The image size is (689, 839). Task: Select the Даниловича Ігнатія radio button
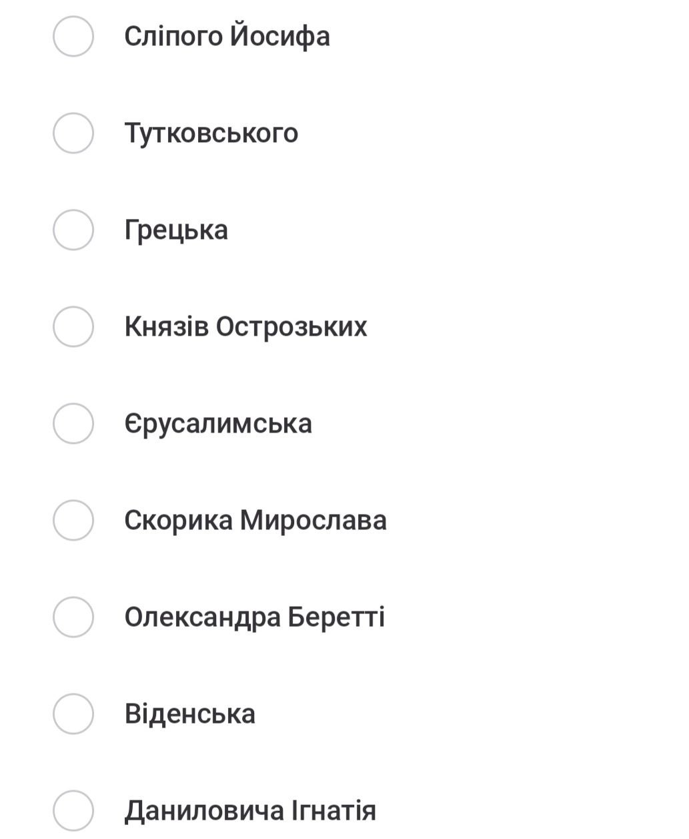(x=73, y=811)
